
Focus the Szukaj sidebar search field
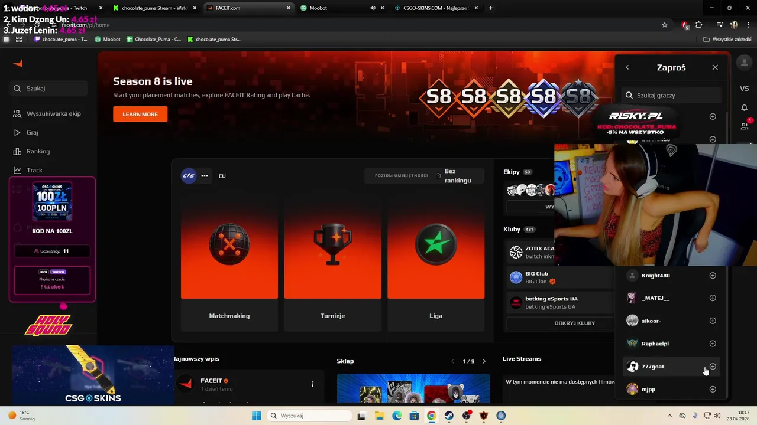(48, 88)
